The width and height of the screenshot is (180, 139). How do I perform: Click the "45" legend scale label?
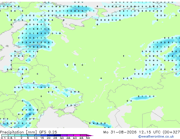click(81, 138)
